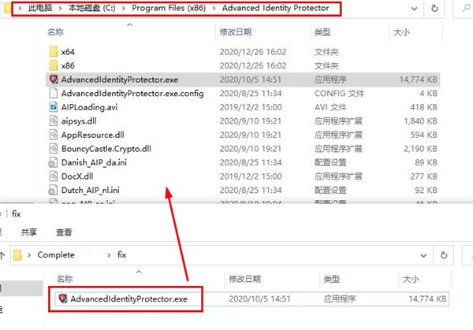
Task: Refresh the fix folder window
Action: tap(444, 255)
